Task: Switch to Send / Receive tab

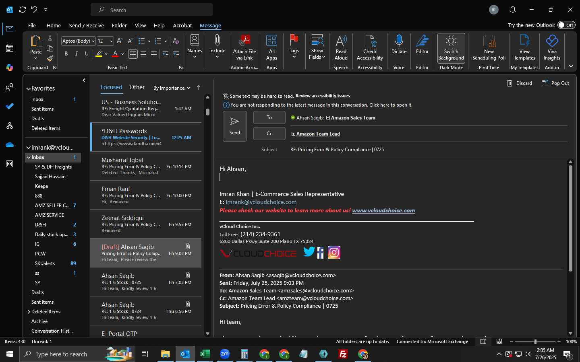Action: coord(86,25)
